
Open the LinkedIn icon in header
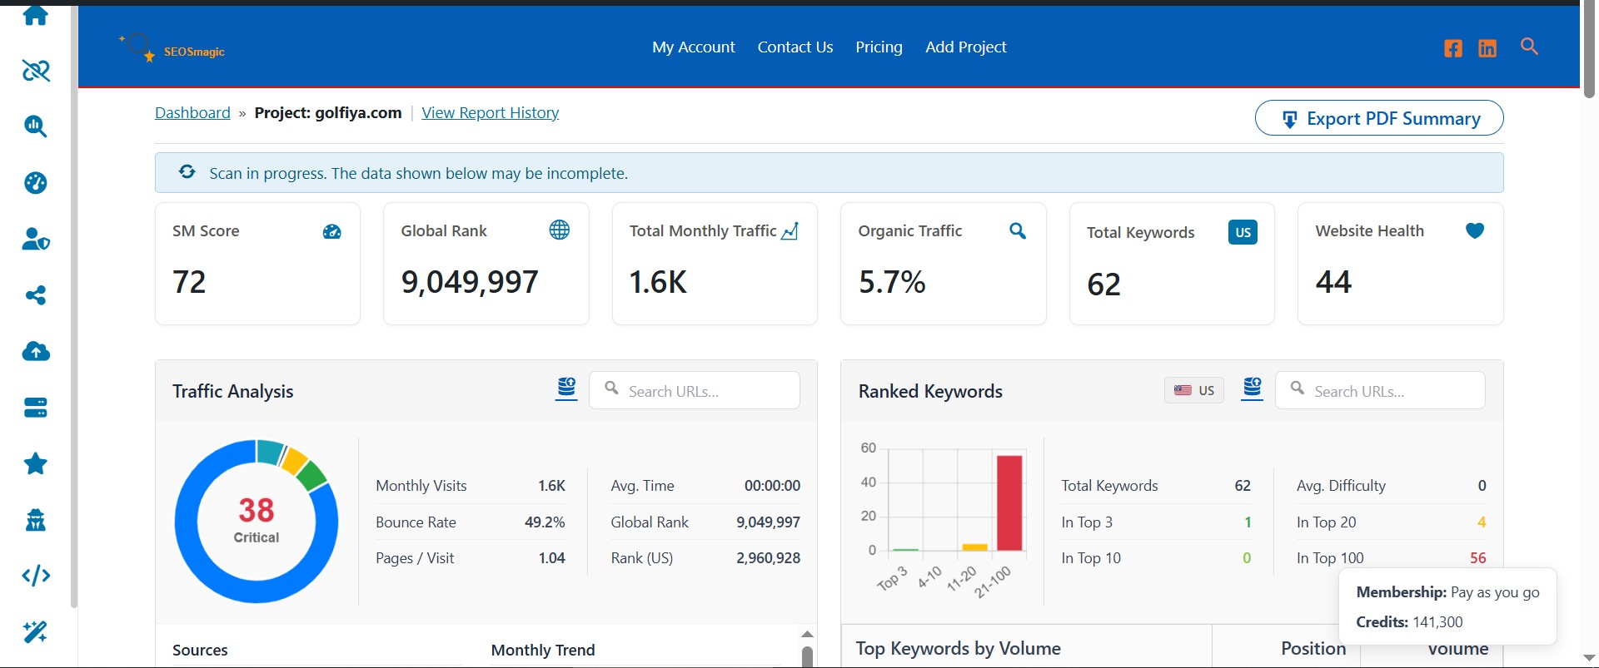1487,48
